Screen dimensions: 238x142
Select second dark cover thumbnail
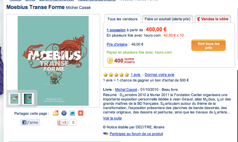28,99
